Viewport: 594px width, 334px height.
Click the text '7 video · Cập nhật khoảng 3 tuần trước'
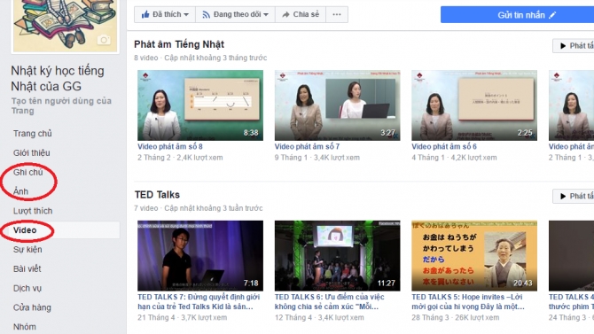pos(199,208)
